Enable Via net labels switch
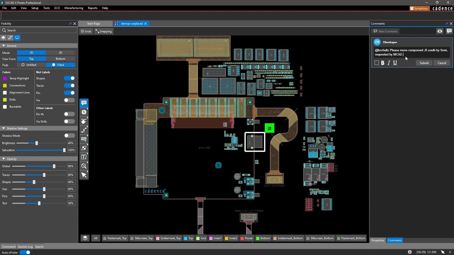This screenshot has width=454, height=255. [x=70, y=100]
